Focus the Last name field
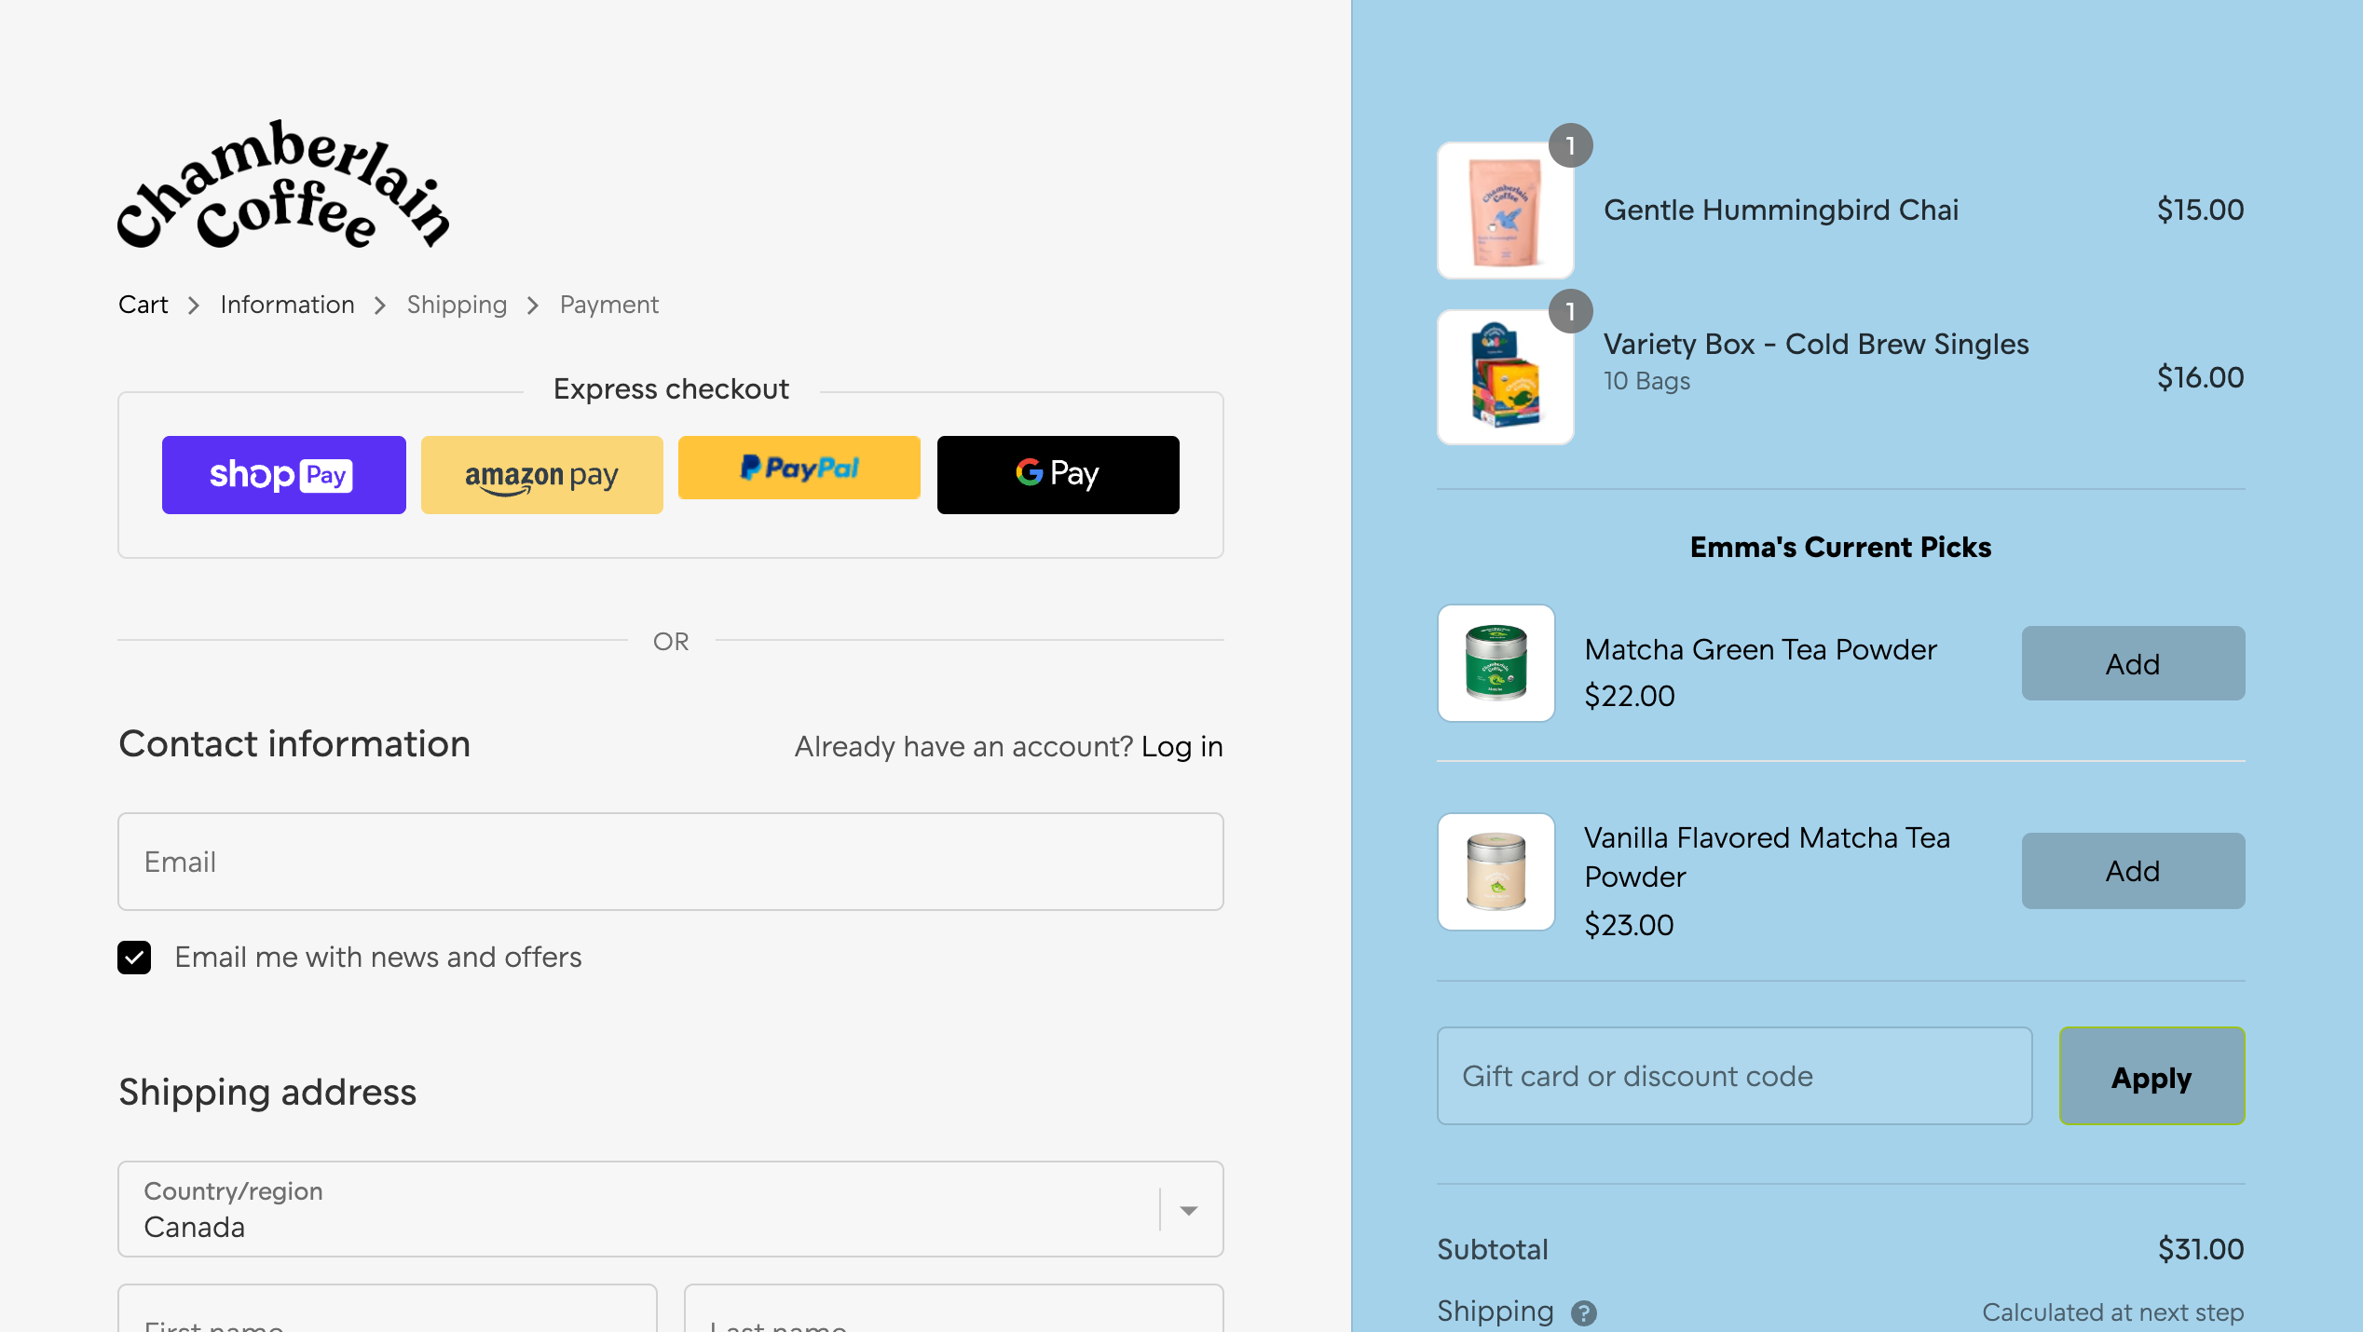Screen dimensions: 2363x1332 click(954, 1309)
